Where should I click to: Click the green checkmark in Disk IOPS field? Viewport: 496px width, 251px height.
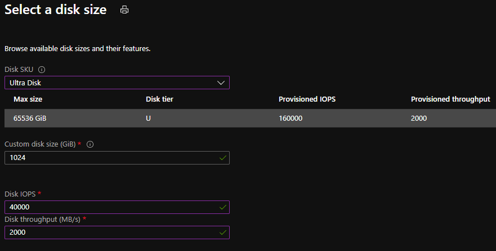(x=222, y=207)
